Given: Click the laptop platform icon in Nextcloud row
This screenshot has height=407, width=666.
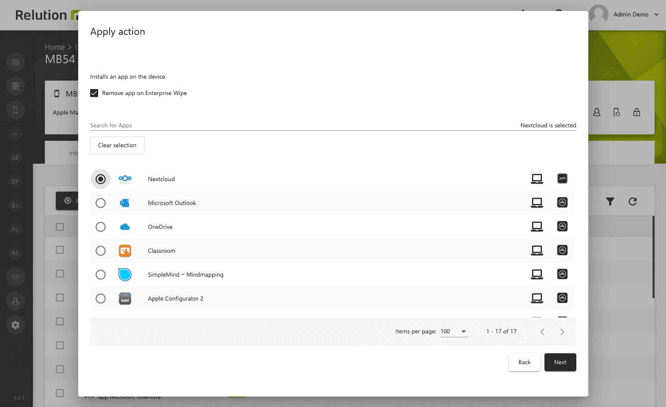Looking at the screenshot, I should [536, 179].
